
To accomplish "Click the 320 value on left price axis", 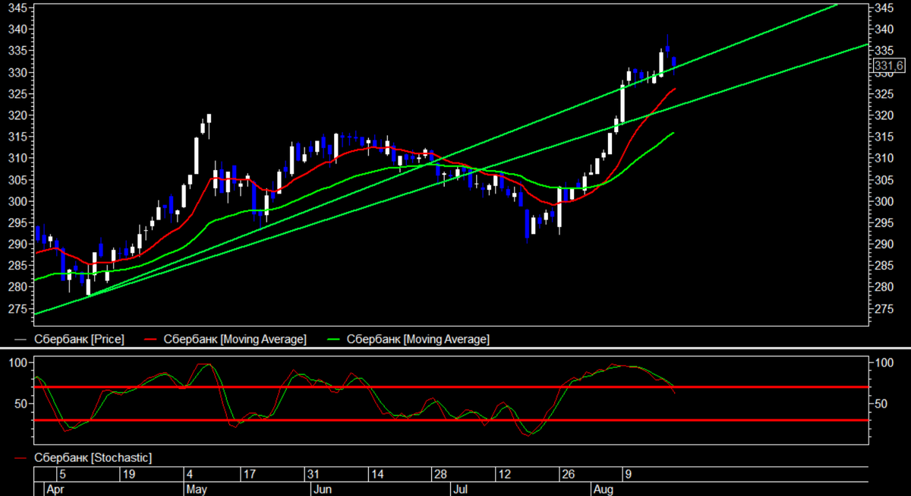I will click(x=19, y=115).
